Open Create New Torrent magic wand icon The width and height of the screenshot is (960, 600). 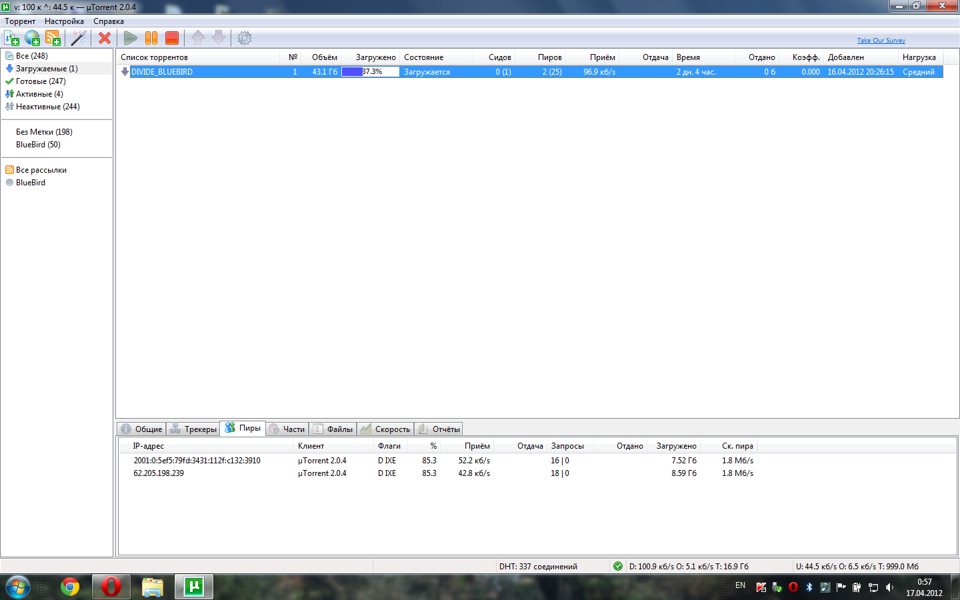[79, 38]
